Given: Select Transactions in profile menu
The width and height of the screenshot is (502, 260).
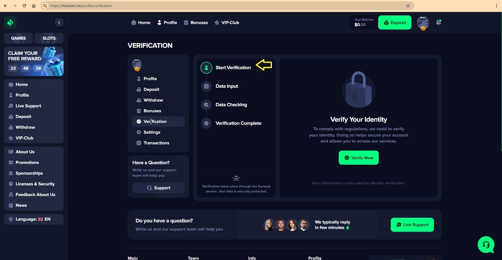Looking at the screenshot, I should (x=156, y=143).
